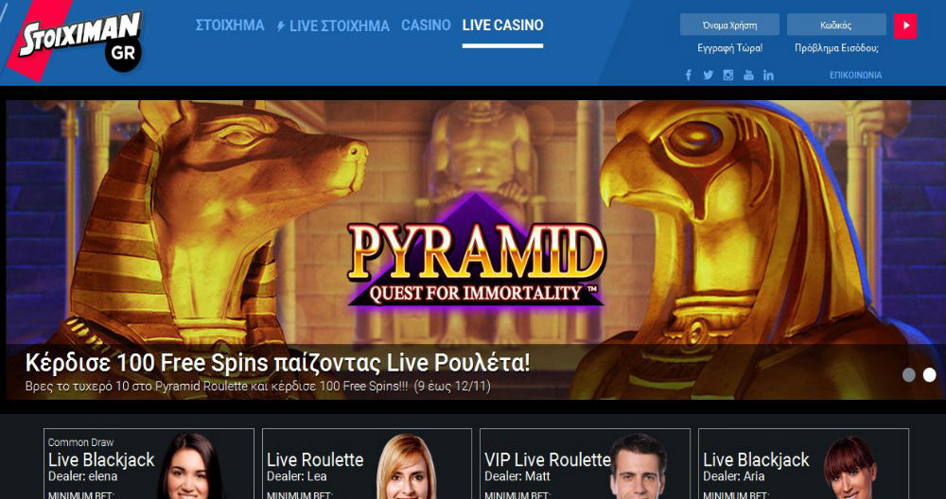The height and width of the screenshot is (499, 946).
Task: Open the ΕΠΙΚΟΙΝΩΝΙΑ contact link
Action: tap(855, 76)
